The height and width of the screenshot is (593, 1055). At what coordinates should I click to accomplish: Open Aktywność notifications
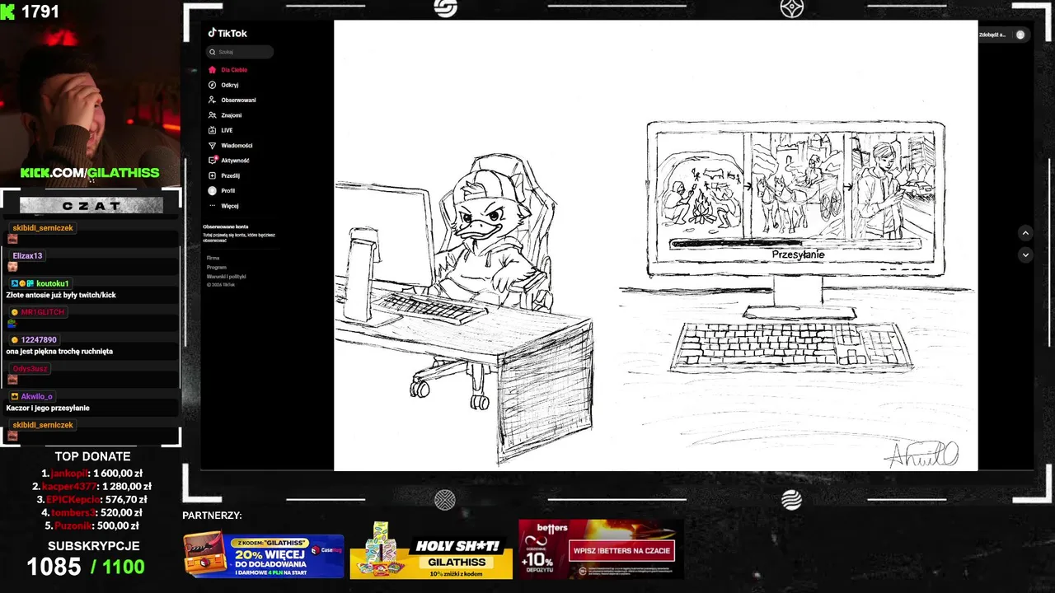[x=235, y=161]
